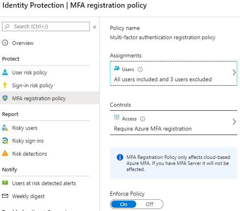Click the Risky users warning icon

pyautogui.click(x=5, y=128)
